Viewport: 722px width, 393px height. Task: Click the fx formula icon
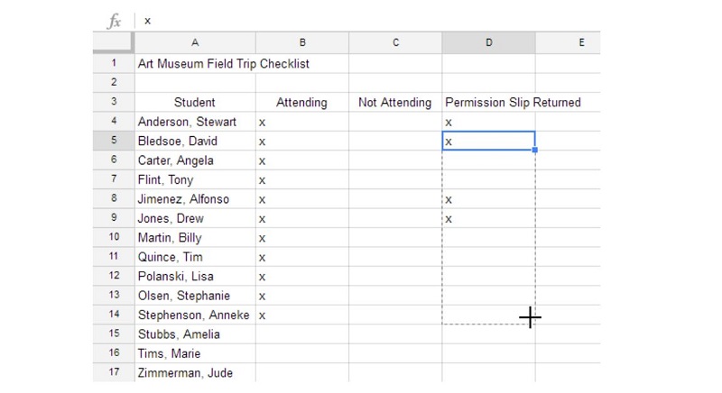click(114, 21)
